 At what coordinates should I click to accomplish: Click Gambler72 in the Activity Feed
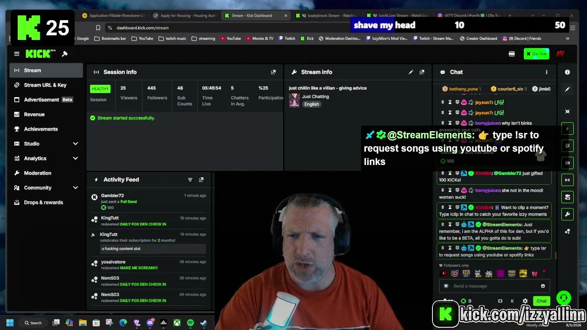112,196
